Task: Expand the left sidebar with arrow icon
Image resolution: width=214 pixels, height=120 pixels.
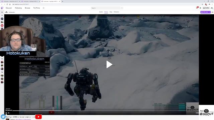Action: [x=2, y=12]
